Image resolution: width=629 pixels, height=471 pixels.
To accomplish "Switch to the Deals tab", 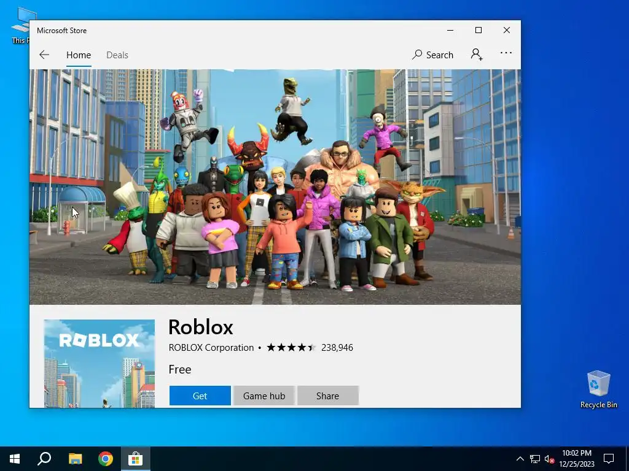I will 117,55.
